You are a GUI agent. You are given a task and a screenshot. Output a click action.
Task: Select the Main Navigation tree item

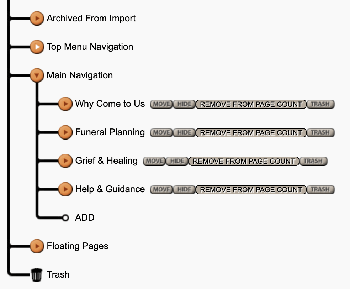[x=80, y=75]
